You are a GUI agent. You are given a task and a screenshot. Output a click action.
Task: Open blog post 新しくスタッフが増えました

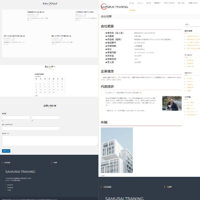click(62, 36)
